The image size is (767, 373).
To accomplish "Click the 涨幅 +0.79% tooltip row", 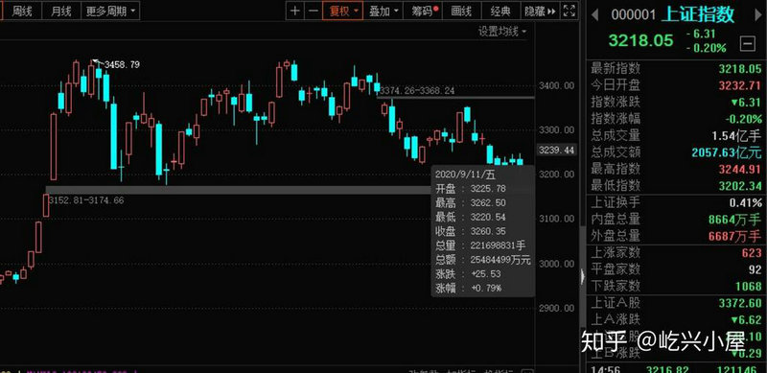I will [x=468, y=288].
